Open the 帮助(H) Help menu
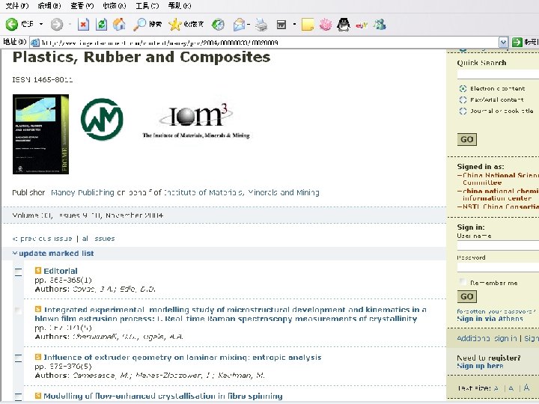 coord(180,5)
